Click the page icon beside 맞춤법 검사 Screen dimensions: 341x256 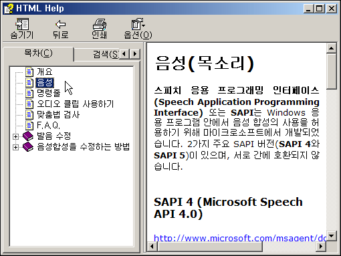(x=29, y=114)
